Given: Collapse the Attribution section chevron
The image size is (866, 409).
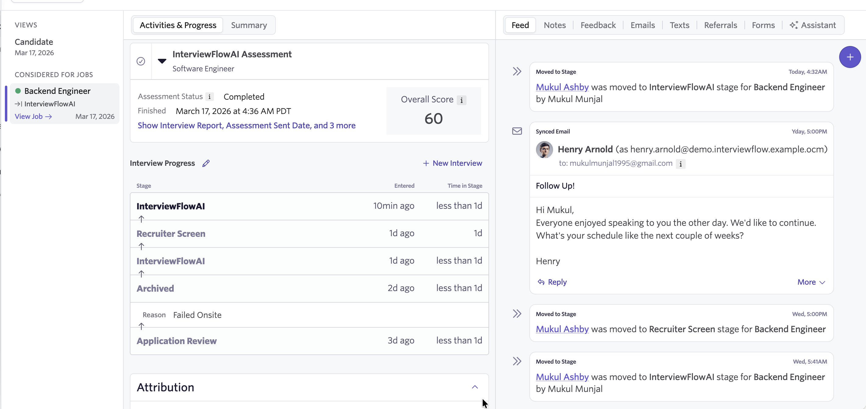Looking at the screenshot, I should (x=474, y=387).
